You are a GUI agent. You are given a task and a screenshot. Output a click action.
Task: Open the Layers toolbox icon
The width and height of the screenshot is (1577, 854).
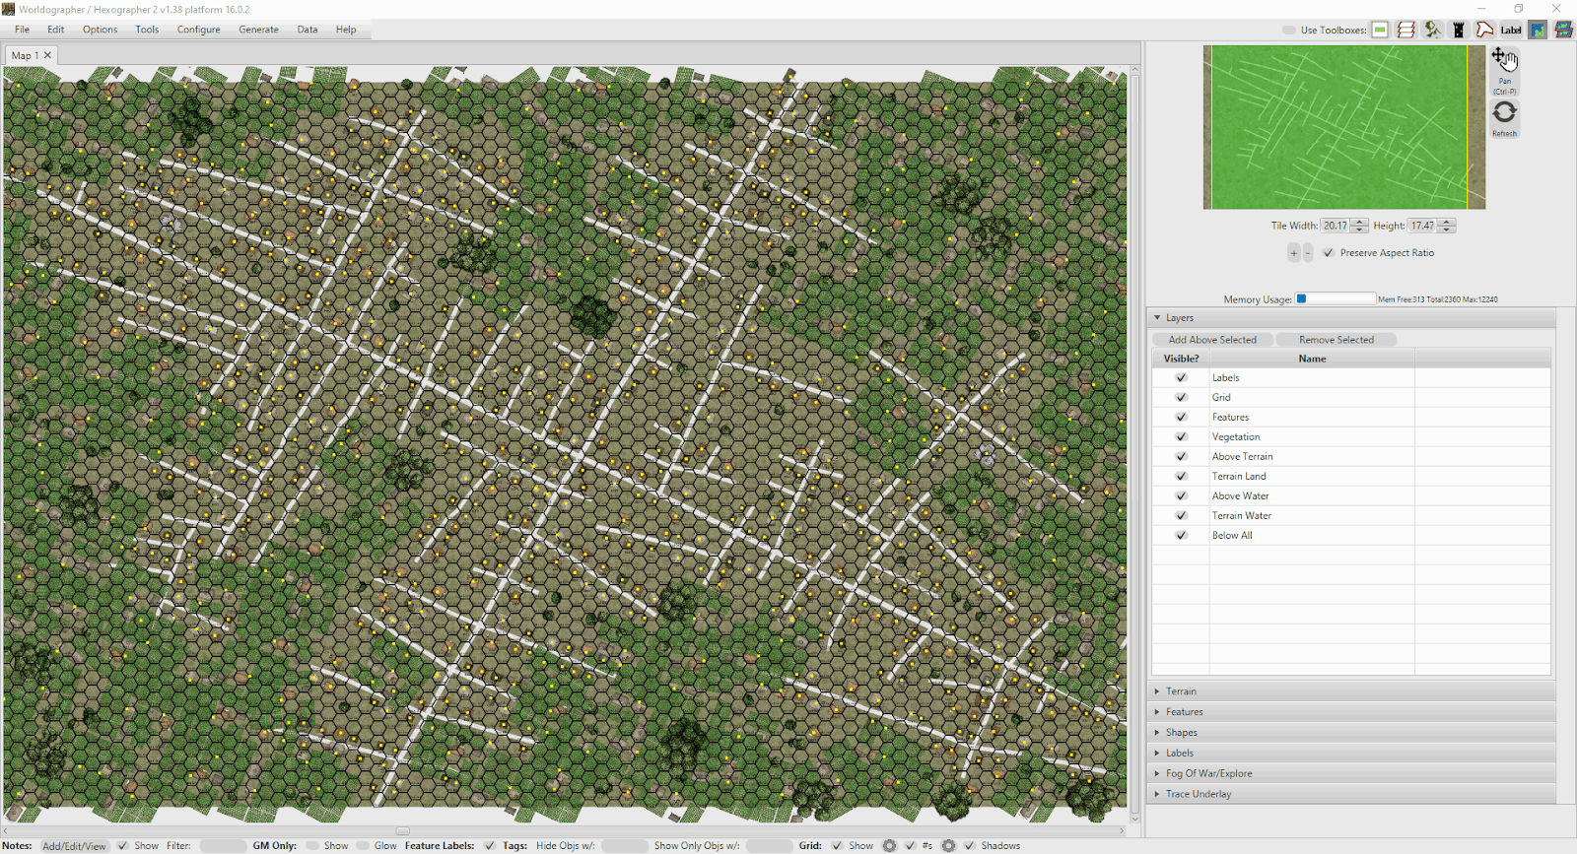coord(1406,30)
